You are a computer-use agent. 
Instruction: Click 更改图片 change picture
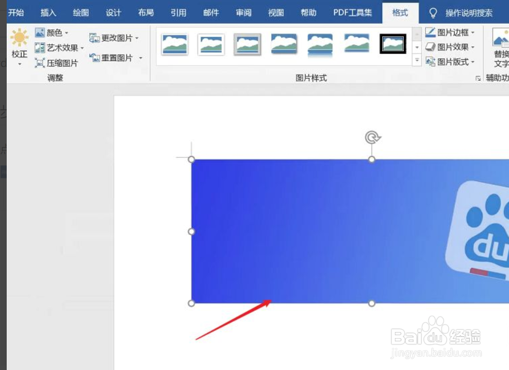pos(114,38)
